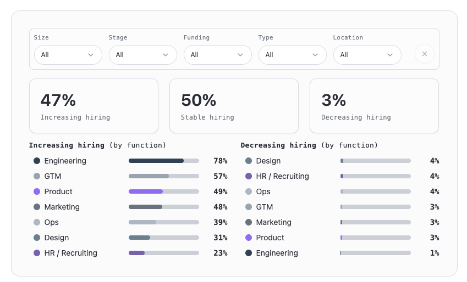Click the Product 49% progress bar

[x=163, y=191]
